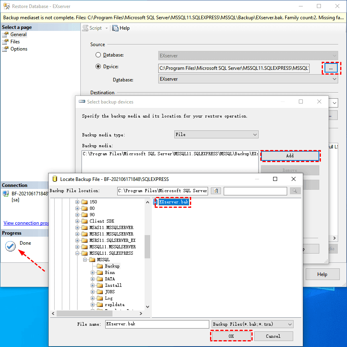Open the Script dropdown arrow
The height and width of the screenshot is (347, 347).
106,28
